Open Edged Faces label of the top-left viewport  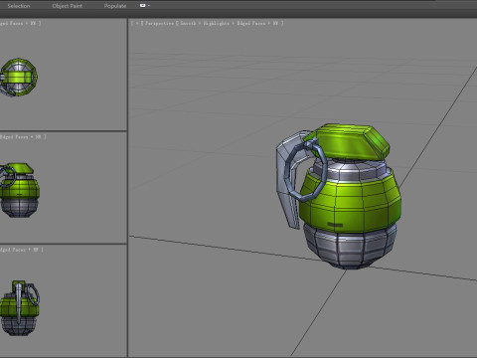pos(11,23)
